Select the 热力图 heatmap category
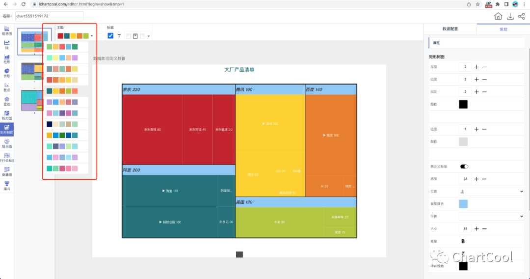This screenshot has width=530, height=279. (x=7, y=115)
